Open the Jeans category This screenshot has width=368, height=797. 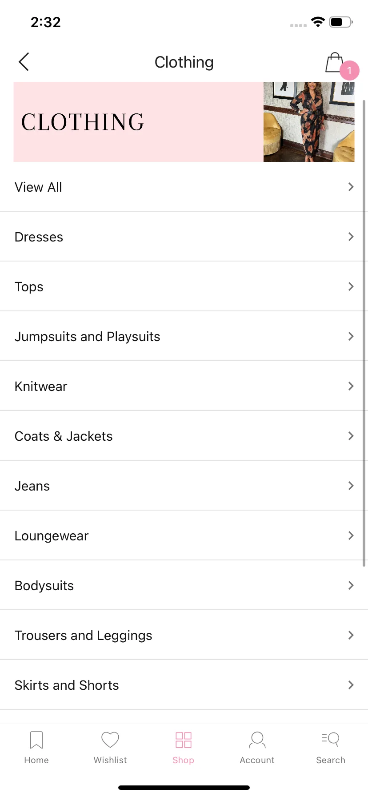pos(32,486)
